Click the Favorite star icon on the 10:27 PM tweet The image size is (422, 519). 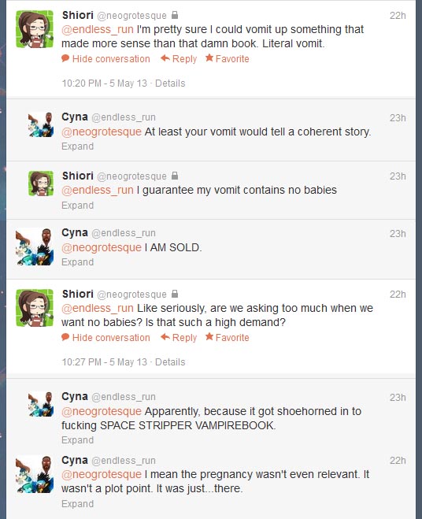pos(209,336)
